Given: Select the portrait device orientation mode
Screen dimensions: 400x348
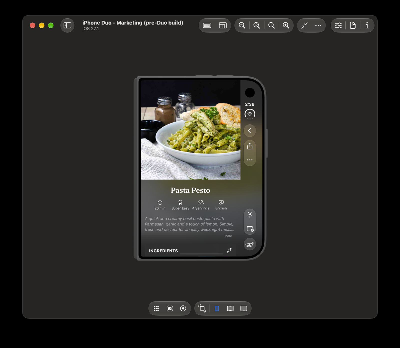Looking at the screenshot, I should pyautogui.click(x=217, y=308).
